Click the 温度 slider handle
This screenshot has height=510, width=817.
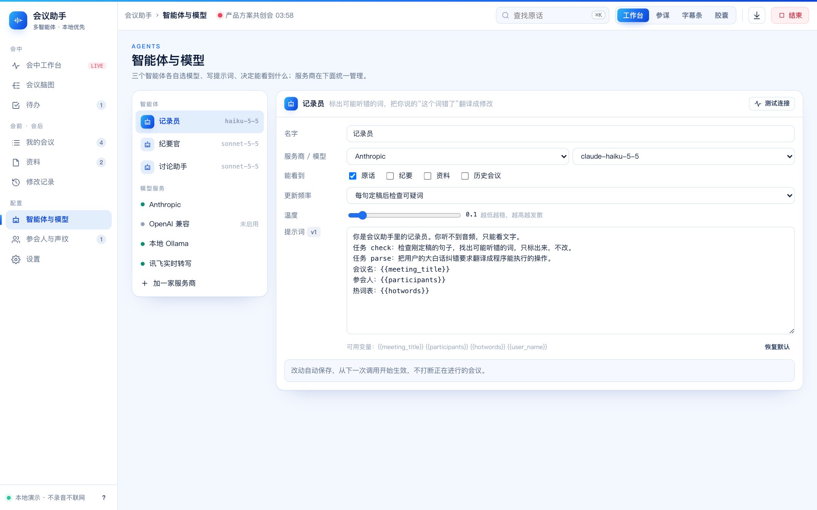pos(362,215)
